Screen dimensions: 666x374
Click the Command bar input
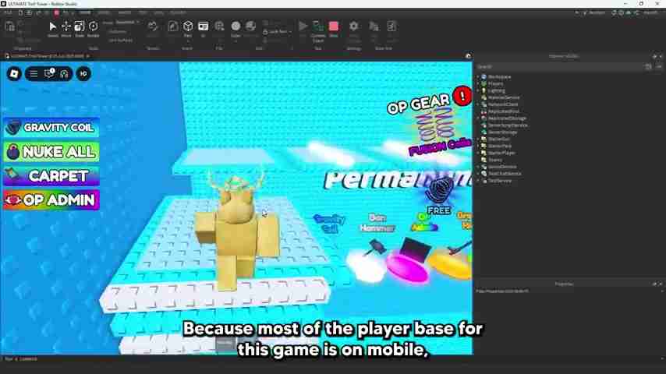(x=331, y=359)
